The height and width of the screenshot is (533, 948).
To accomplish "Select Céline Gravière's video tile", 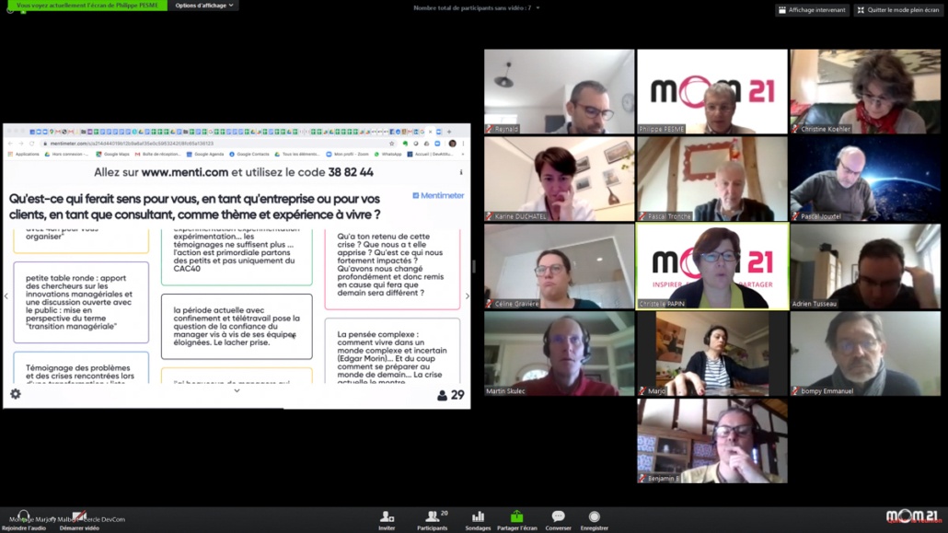I will click(560, 266).
